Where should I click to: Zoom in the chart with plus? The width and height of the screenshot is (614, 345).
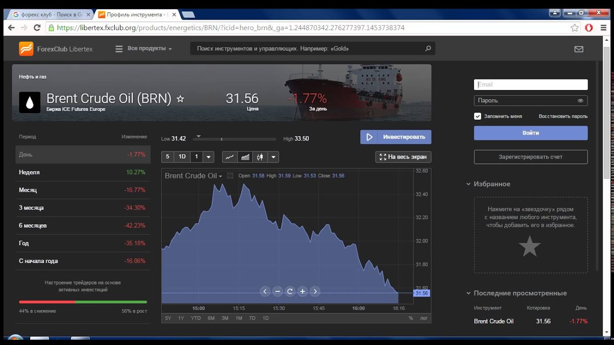(x=302, y=291)
